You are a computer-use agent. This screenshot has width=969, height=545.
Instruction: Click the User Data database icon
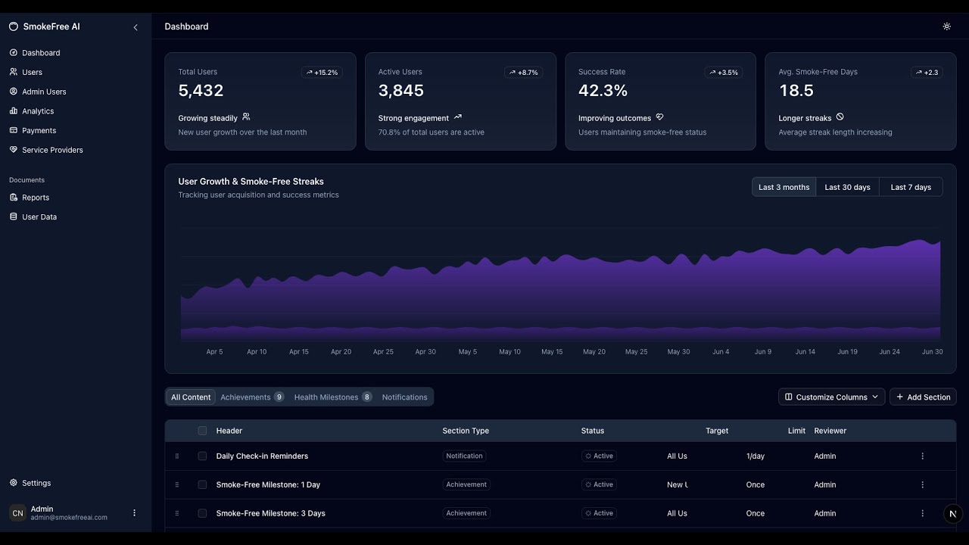(14, 216)
